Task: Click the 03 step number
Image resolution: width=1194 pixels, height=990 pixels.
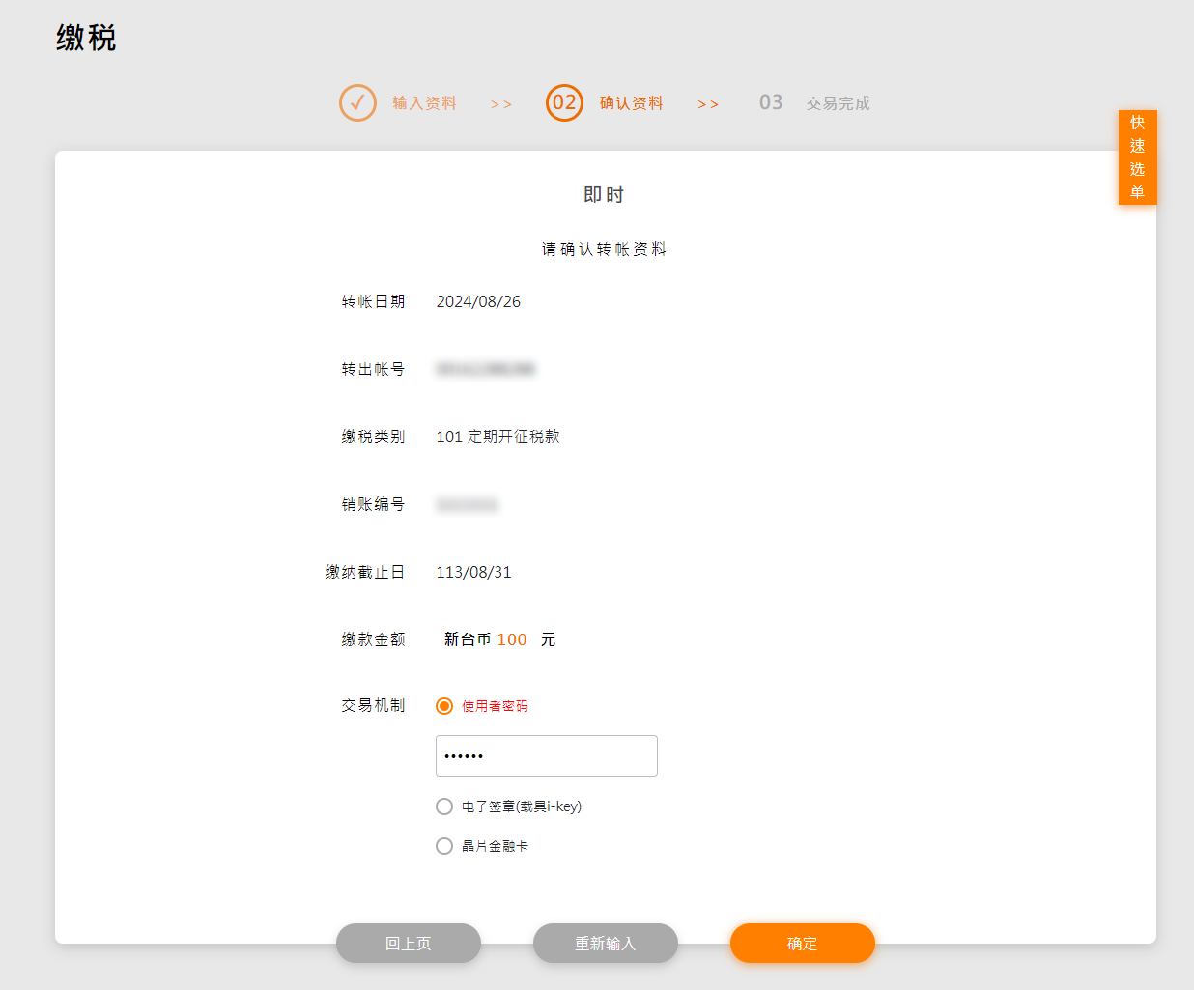Action: 770,102
